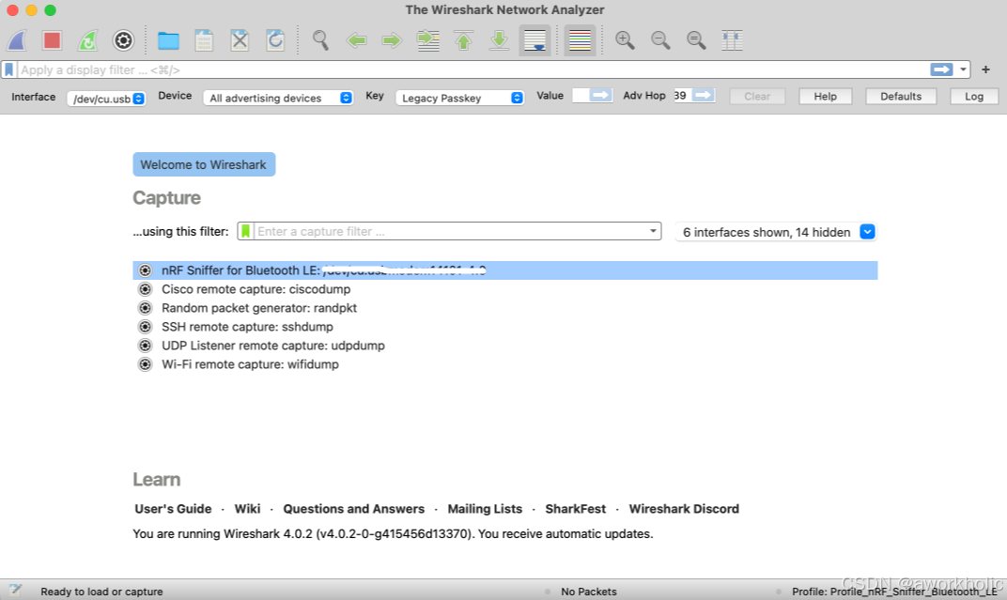Viewport: 1007px width, 600px height.
Task: Select SSH remote capture: sshdump
Action: tap(504, 327)
